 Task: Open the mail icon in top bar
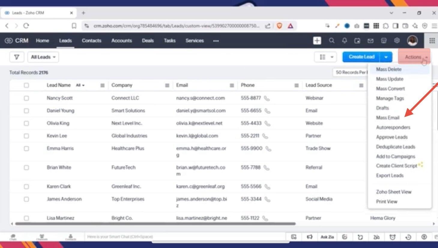point(370,41)
